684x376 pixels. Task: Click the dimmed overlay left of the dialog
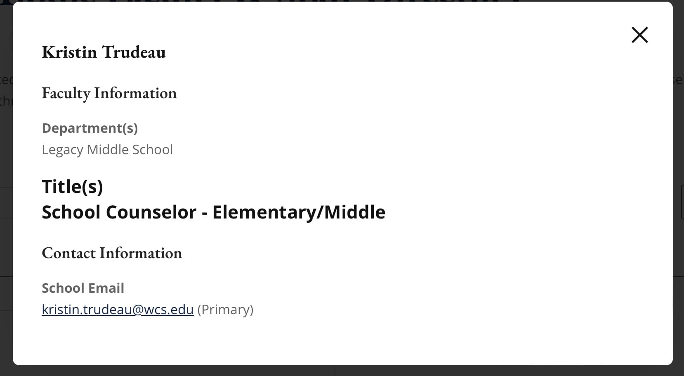pyautogui.click(x=6, y=188)
